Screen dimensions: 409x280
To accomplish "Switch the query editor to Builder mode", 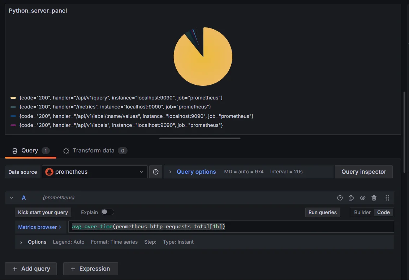I will click(362, 212).
